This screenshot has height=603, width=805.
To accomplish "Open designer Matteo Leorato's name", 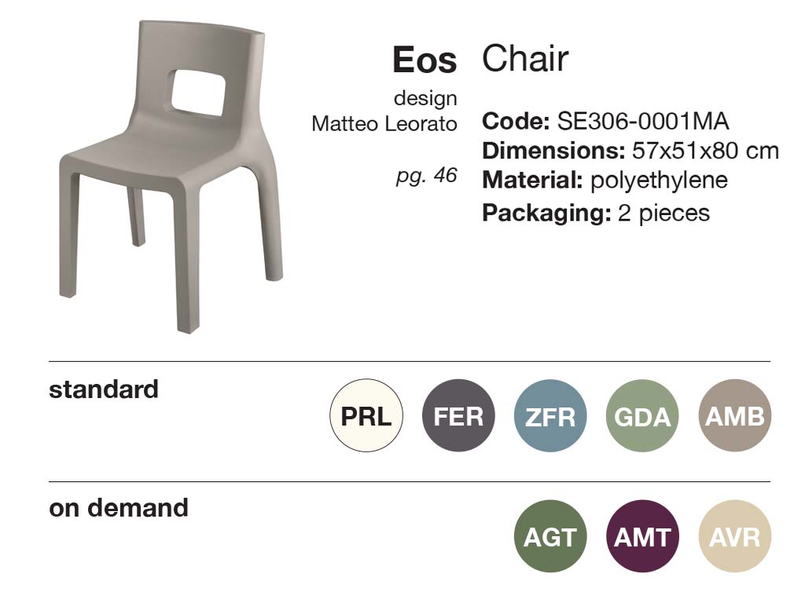I will coord(384,124).
